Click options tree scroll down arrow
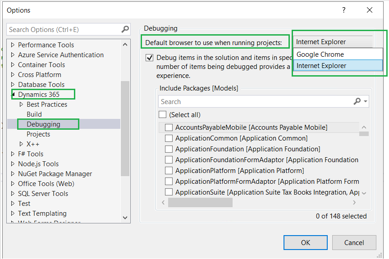 click(x=125, y=218)
